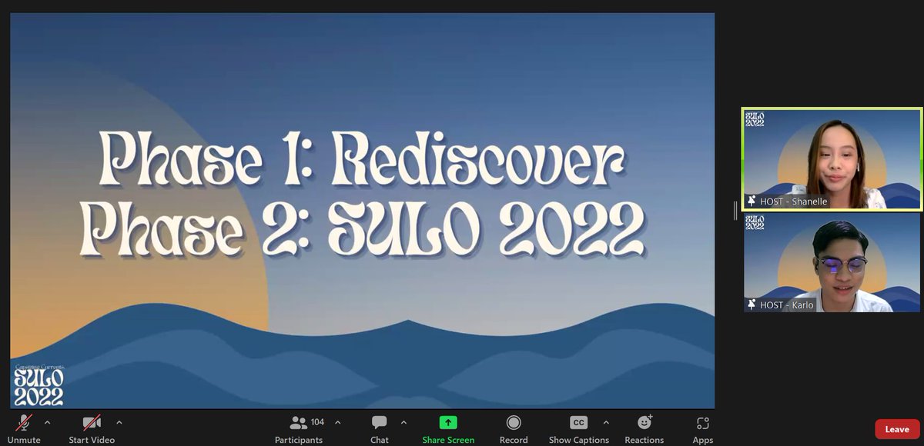Unmute the microphone
This screenshot has height=446, width=924.
click(x=24, y=428)
